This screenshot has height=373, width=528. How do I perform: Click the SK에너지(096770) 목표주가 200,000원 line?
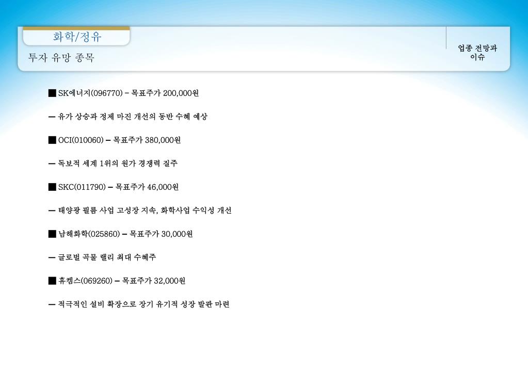123,93
